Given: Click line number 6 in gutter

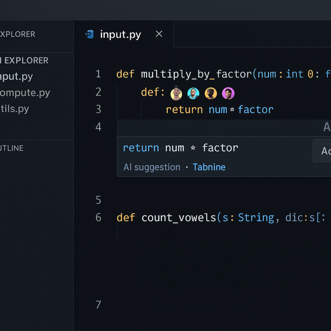Looking at the screenshot, I should click(98, 217).
